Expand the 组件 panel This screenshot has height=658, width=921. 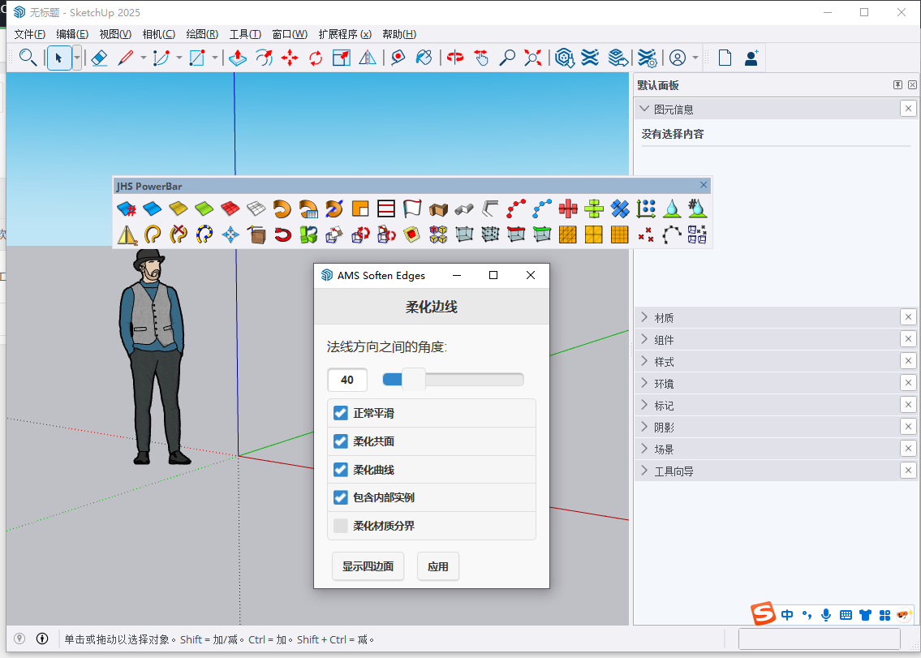click(644, 339)
